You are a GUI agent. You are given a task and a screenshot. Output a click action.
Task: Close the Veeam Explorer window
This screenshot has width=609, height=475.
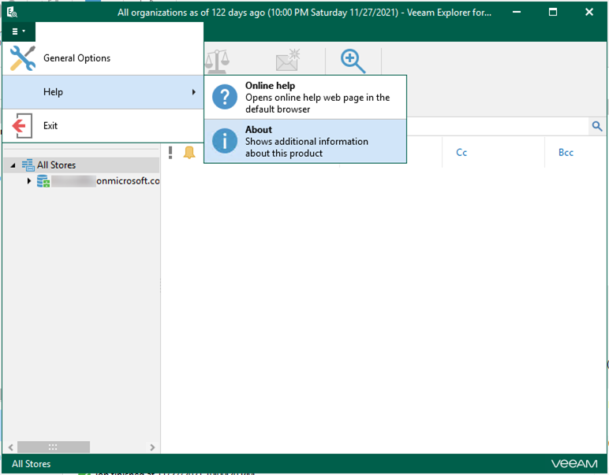point(589,12)
